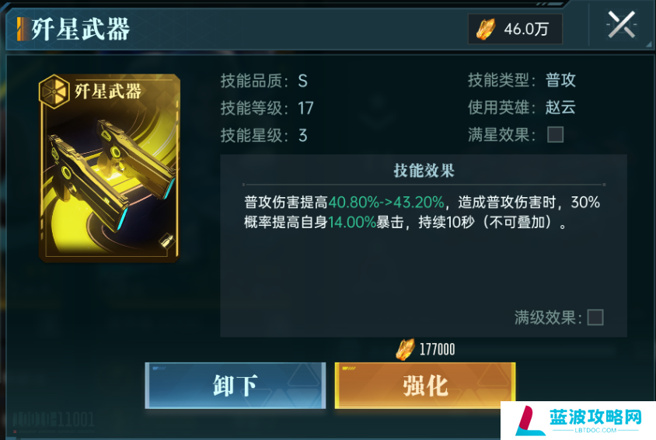Image resolution: width=656 pixels, height=440 pixels.
Task: Toggle the 满级效果 checkbox
Action: tap(595, 317)
